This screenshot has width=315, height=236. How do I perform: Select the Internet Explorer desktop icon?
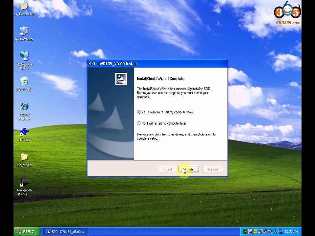pos(24,111)
